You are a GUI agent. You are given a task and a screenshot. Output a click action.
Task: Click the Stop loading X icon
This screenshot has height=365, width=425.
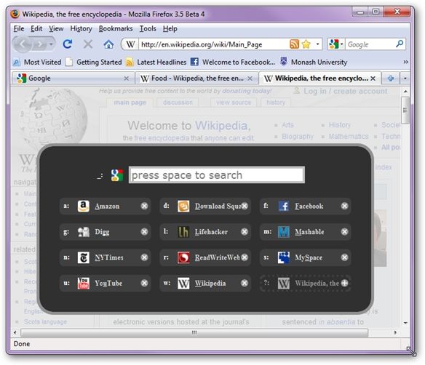coord(88,44)
